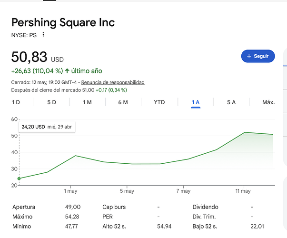
Task: Click the 5 may axis label
Action: coord(127,191)
